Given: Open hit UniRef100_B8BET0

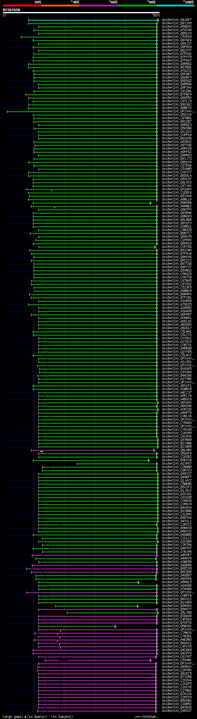Looking at the screenshot, I should click(177, 108).
